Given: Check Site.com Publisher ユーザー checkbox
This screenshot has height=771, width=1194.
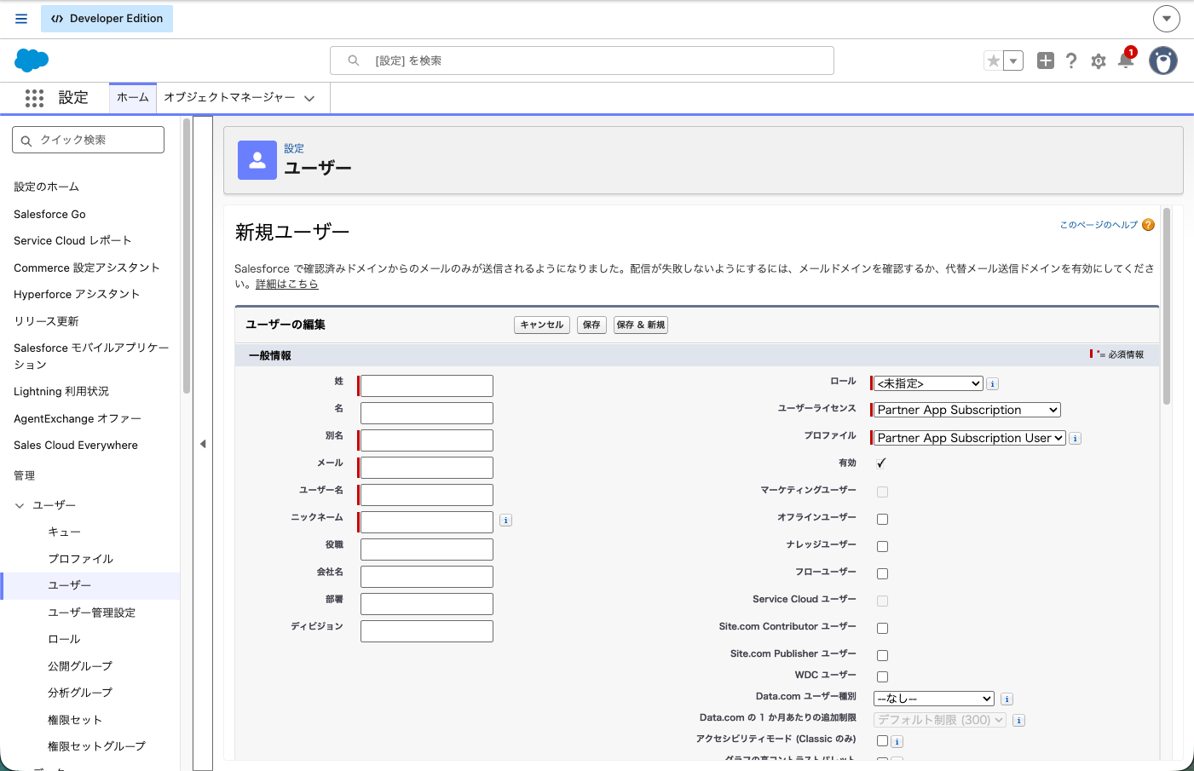Looking at the screenshot, I should 882,655.
